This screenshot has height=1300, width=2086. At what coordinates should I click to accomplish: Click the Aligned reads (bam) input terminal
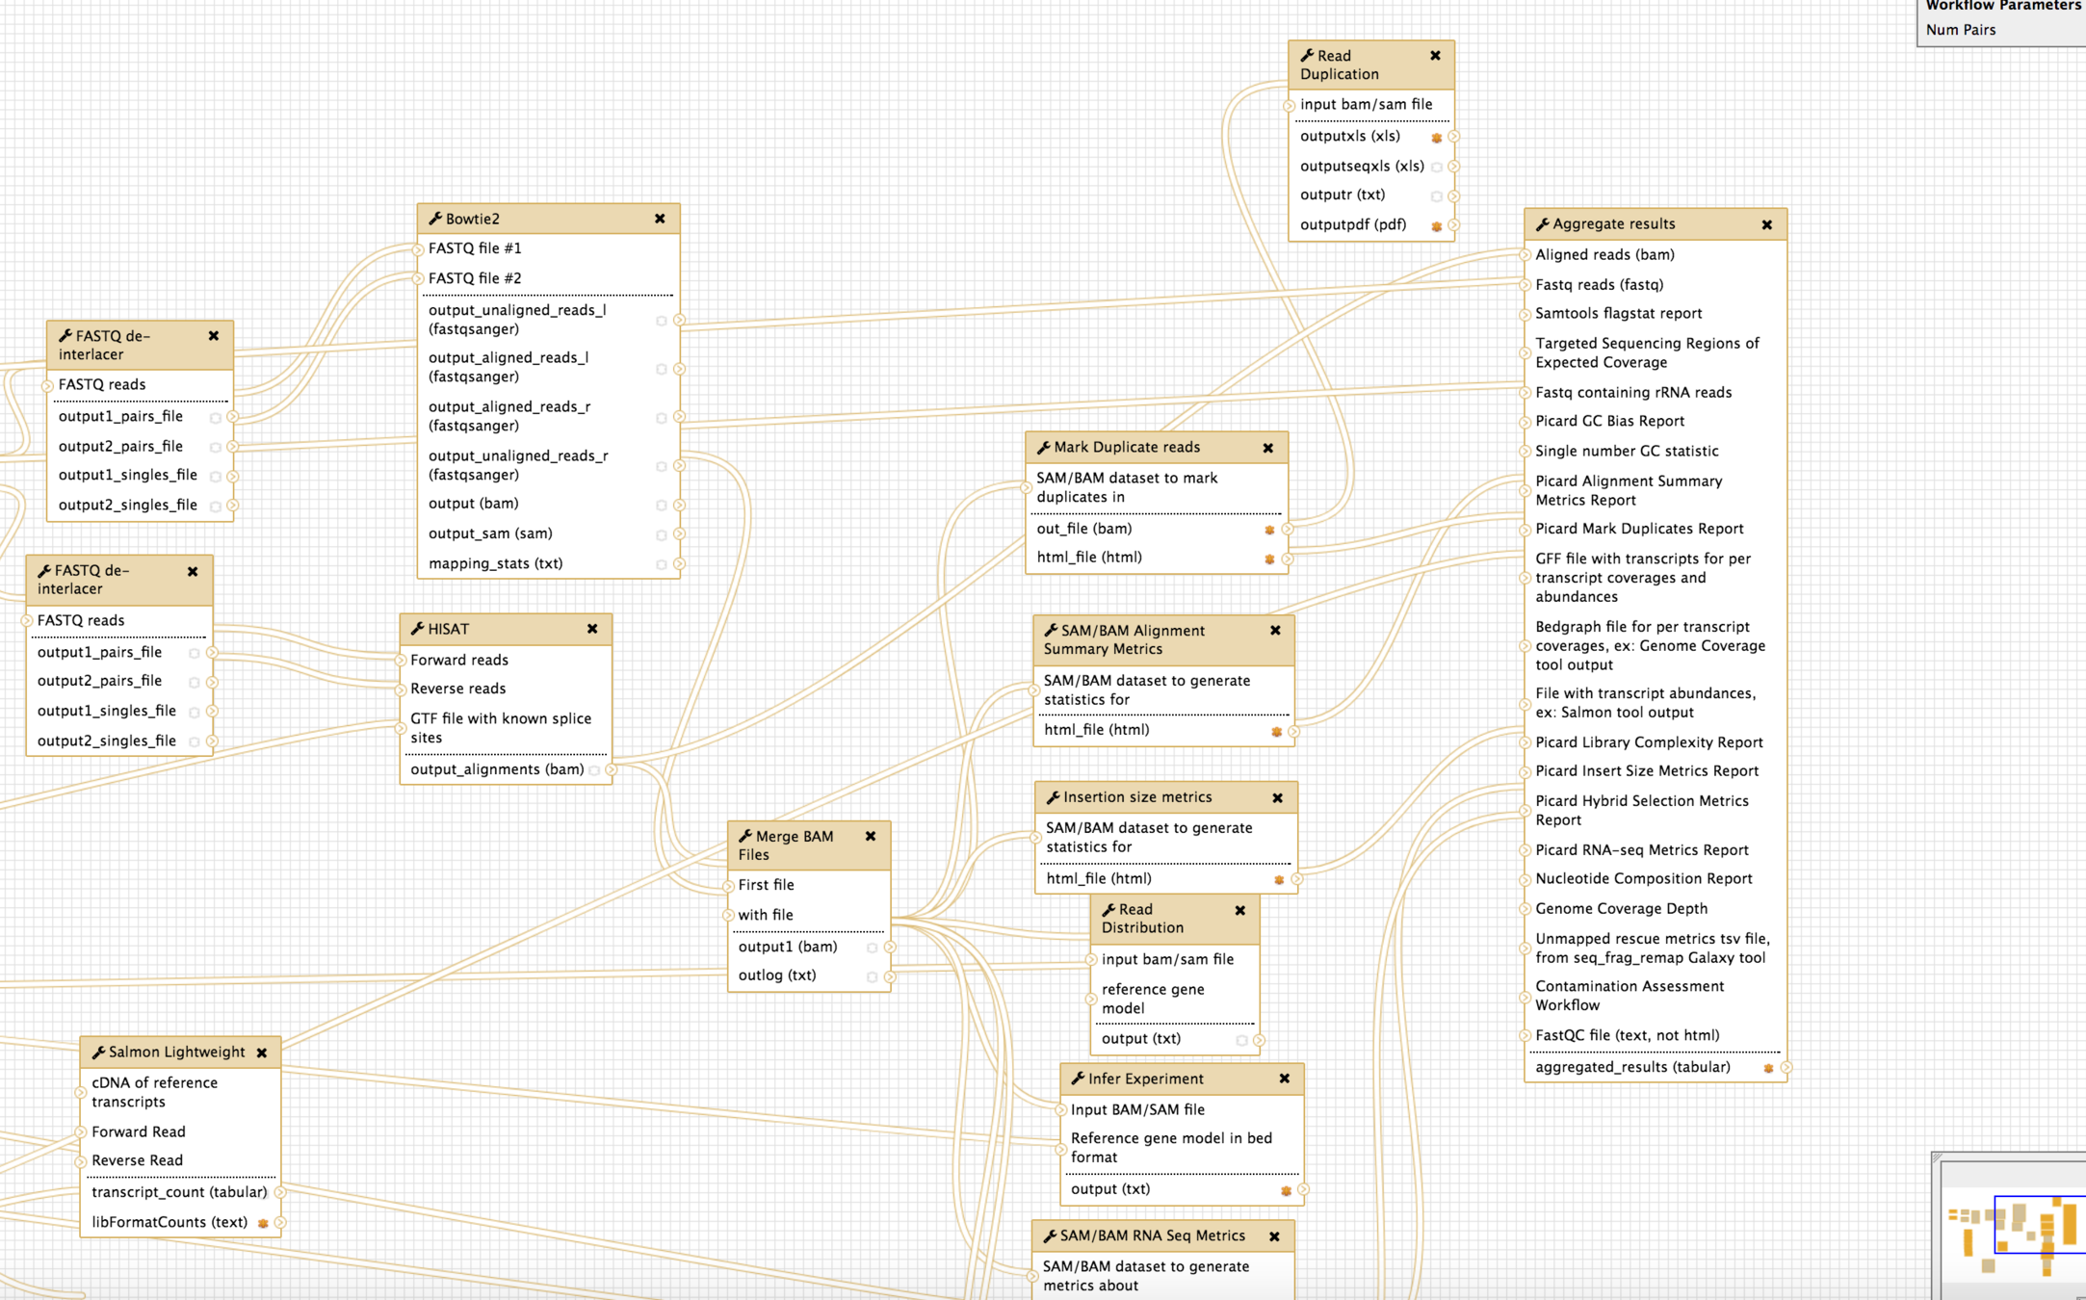pyautogui.click(x=1525, y=255)
